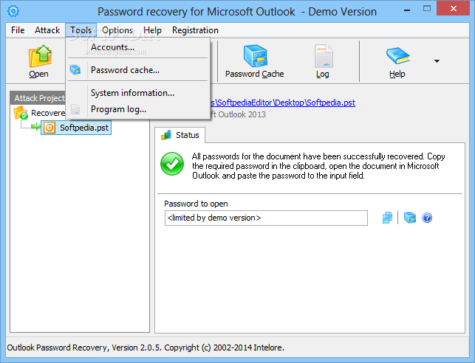Click the Recovered folder icon in tree
The height and width of the screenshot is (363, 475).
tap(21, 113)
